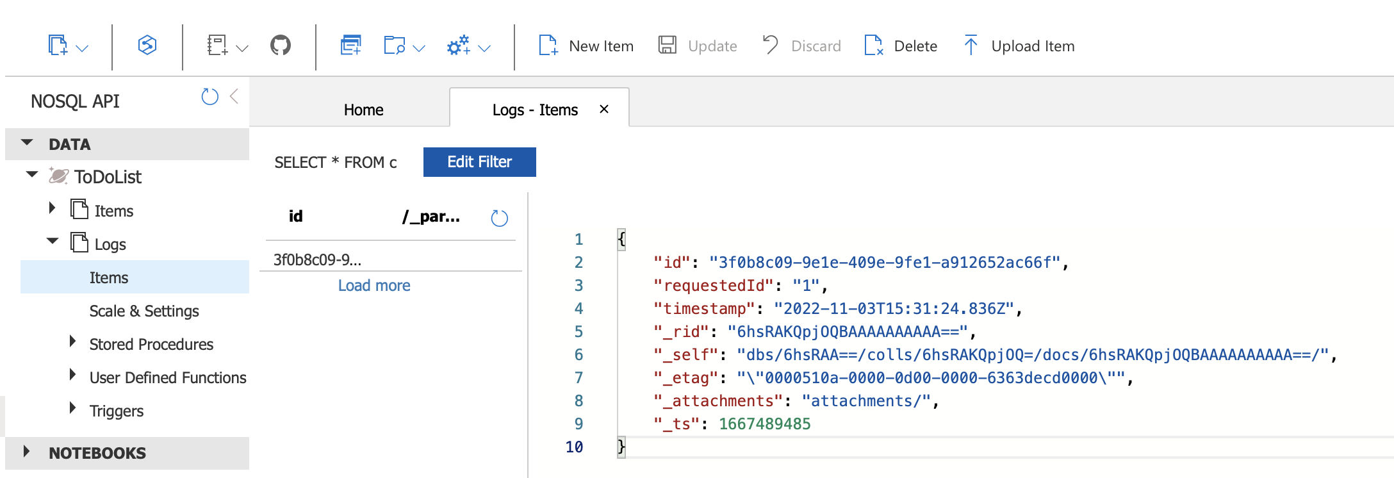Image resolution: width=1394 pixels, height=478 pixels.
Task: Expand User Defined Functions
Action: tap(72, 374)
